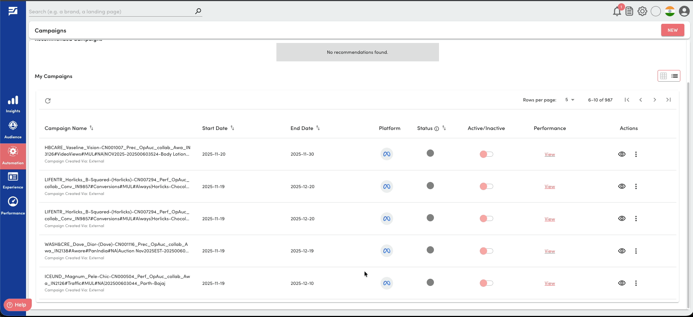Click eye view icon for Vaseline campaign

click(x=622, y=154)
